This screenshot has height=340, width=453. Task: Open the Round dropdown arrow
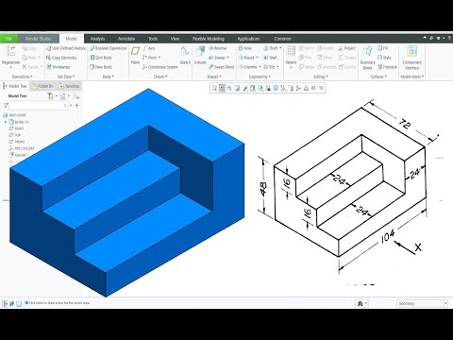pos(257,58)
